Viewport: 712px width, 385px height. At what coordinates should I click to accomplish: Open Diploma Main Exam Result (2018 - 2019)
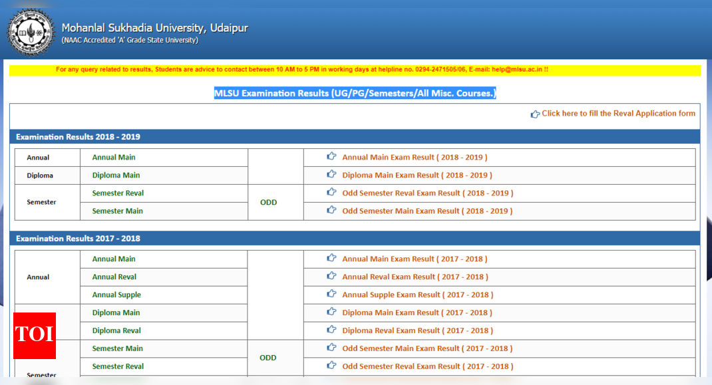(x=417, y=176)
